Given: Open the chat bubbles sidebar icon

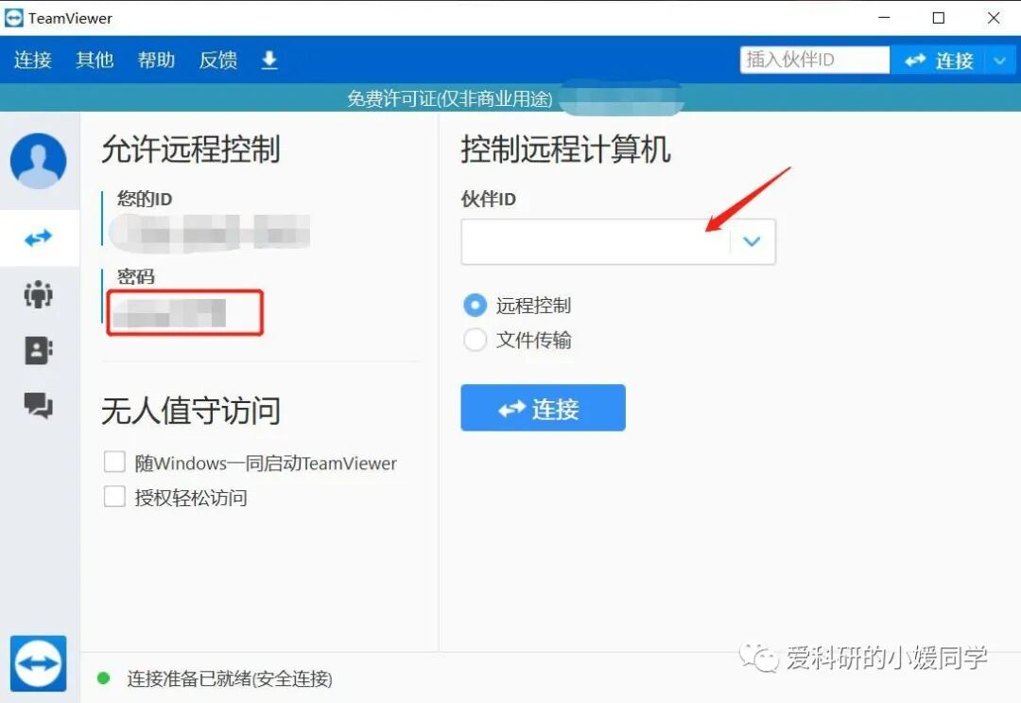Looking at the screenshot, I should pyautogui.click(x=39, y=405).
